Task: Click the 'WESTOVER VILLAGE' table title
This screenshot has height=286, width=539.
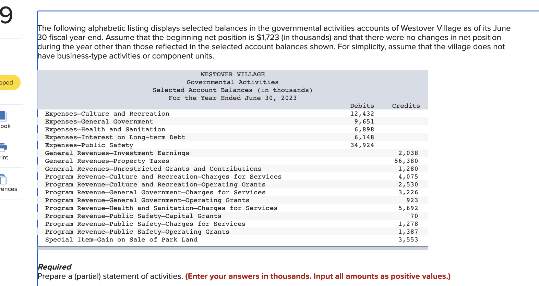Action: tap(232, 74)
